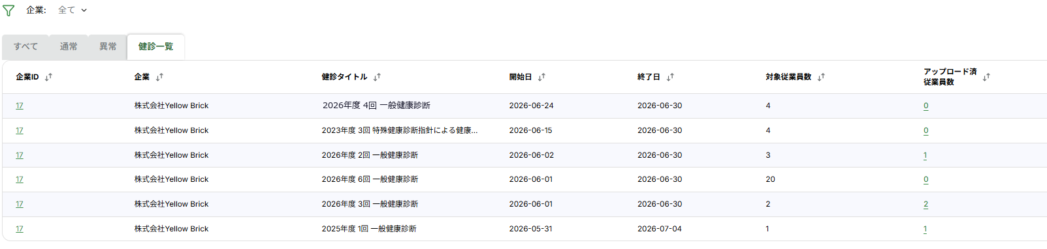Click start date 2026-06-15
This screenshot has height=249, width=1047.
point(530,130)
